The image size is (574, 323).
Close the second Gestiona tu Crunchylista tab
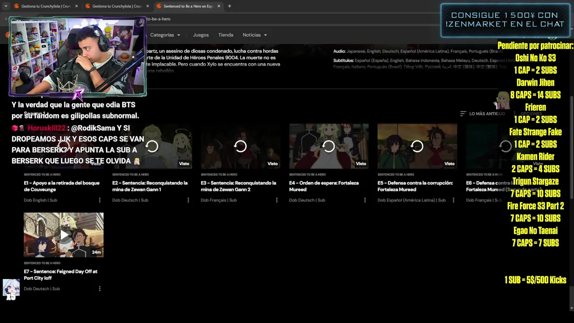click(148, 6)
